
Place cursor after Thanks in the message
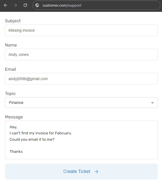pyautogui.click(x=23, y=152)
